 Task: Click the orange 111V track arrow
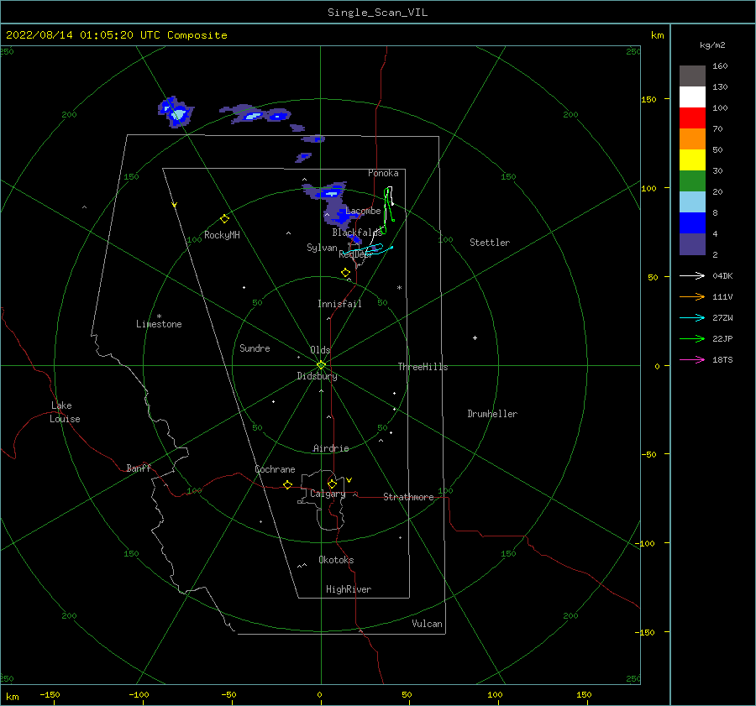coord(692,297)
